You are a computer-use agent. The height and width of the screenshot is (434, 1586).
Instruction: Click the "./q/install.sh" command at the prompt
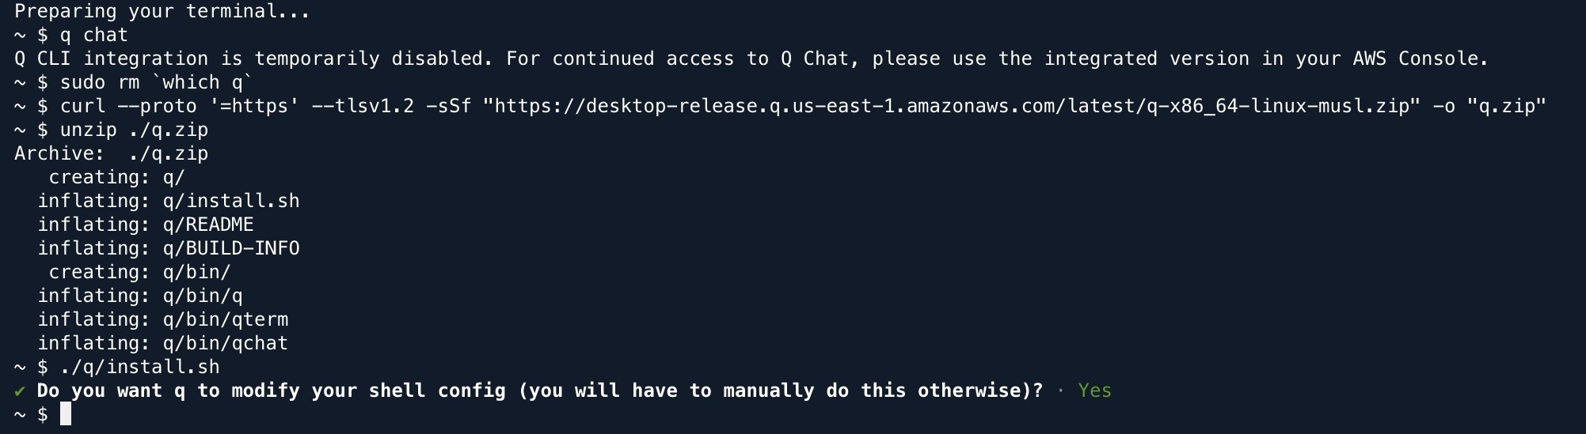click(x=139, y=367)
